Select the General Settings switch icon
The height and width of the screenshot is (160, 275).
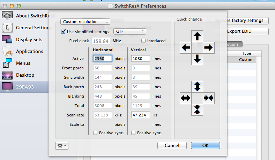click(x=7, y=28)
